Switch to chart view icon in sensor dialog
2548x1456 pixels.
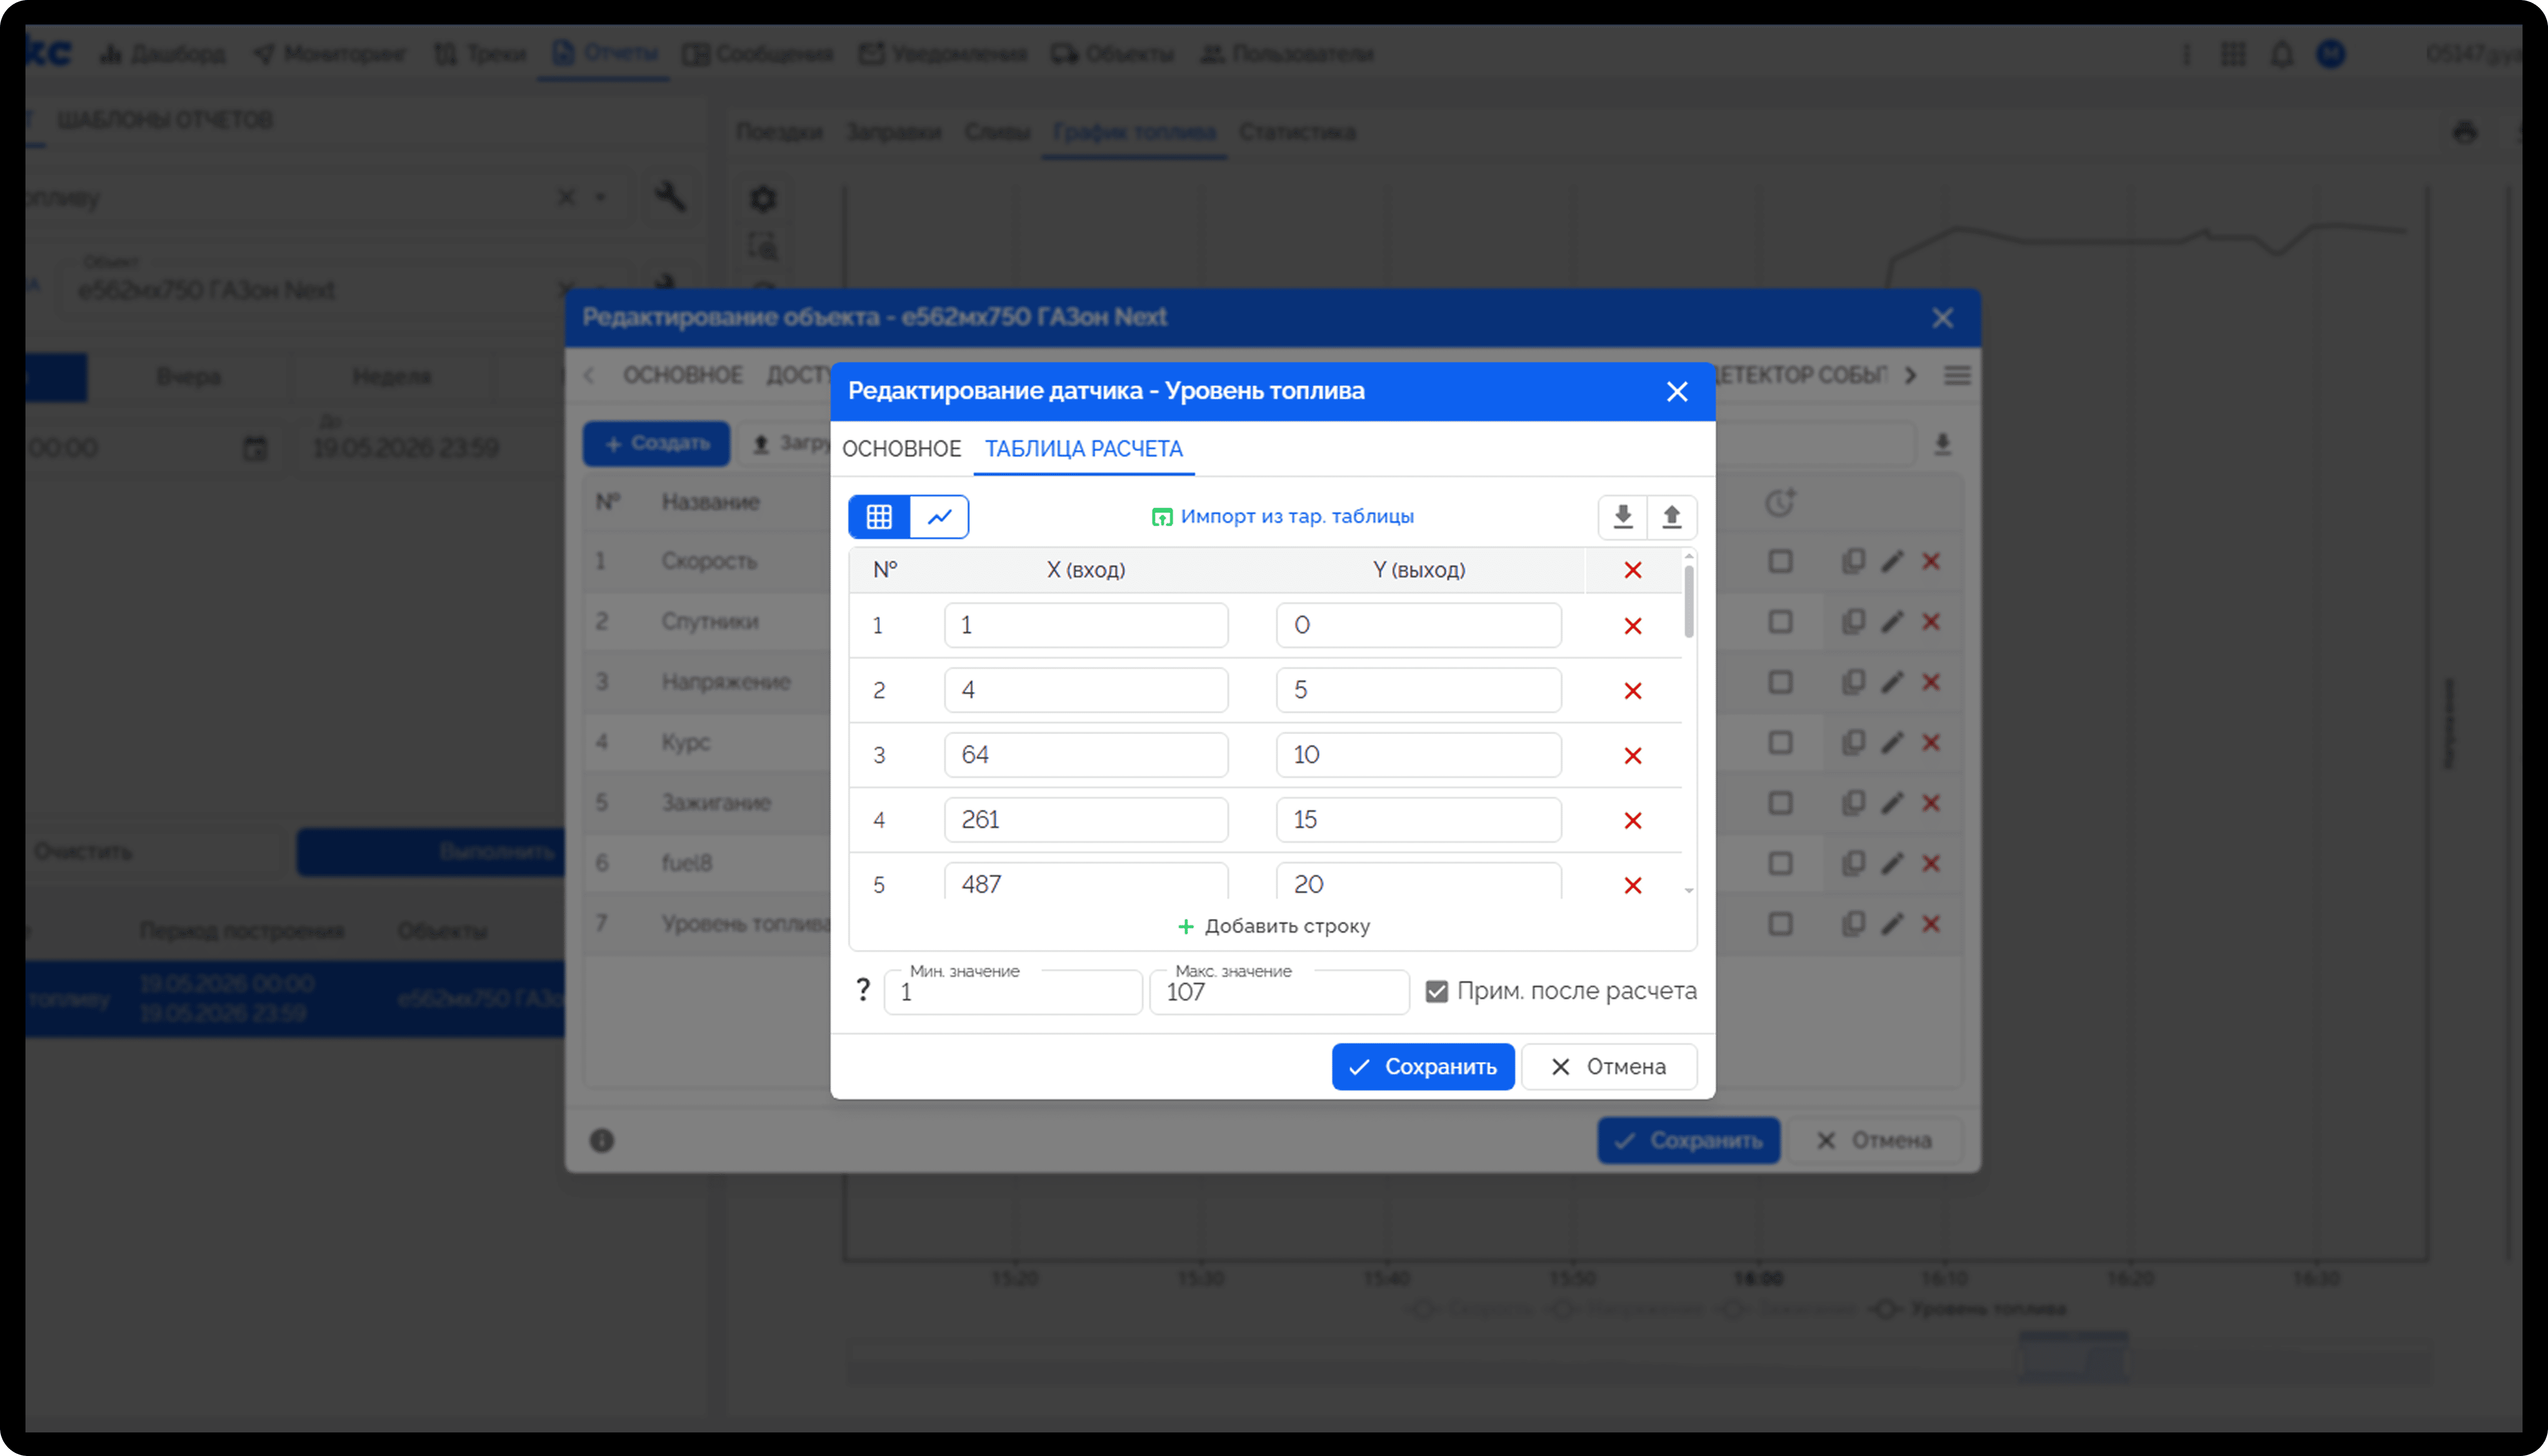(x=939, y=517)
